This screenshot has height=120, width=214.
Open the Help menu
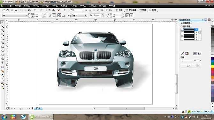(112, 6)
